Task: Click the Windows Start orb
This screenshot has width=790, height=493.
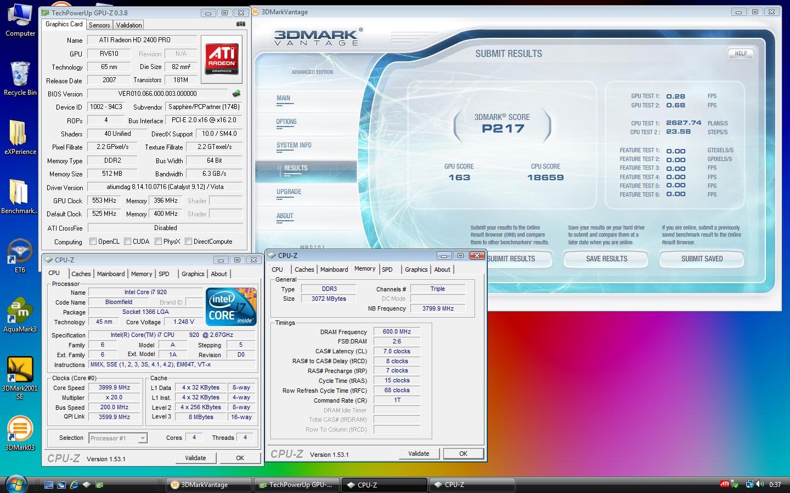Action: (16, 484)
